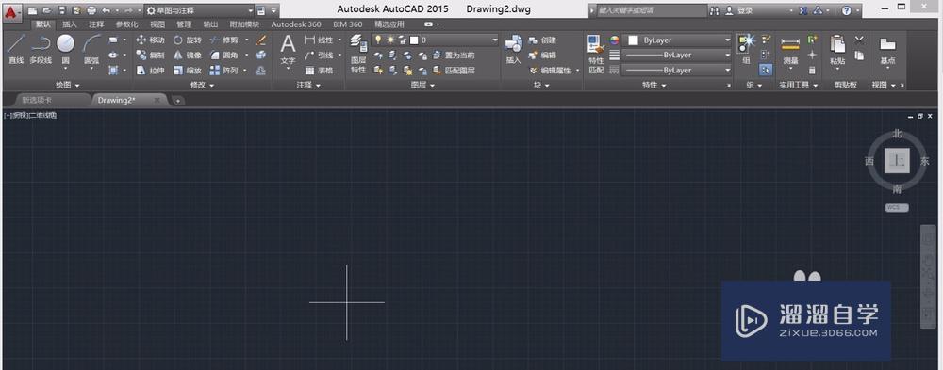The width and height of the screenshot is (943, 370).
Task: Click the Make Current (置为当前) button
Action: (x=455, y=55)
